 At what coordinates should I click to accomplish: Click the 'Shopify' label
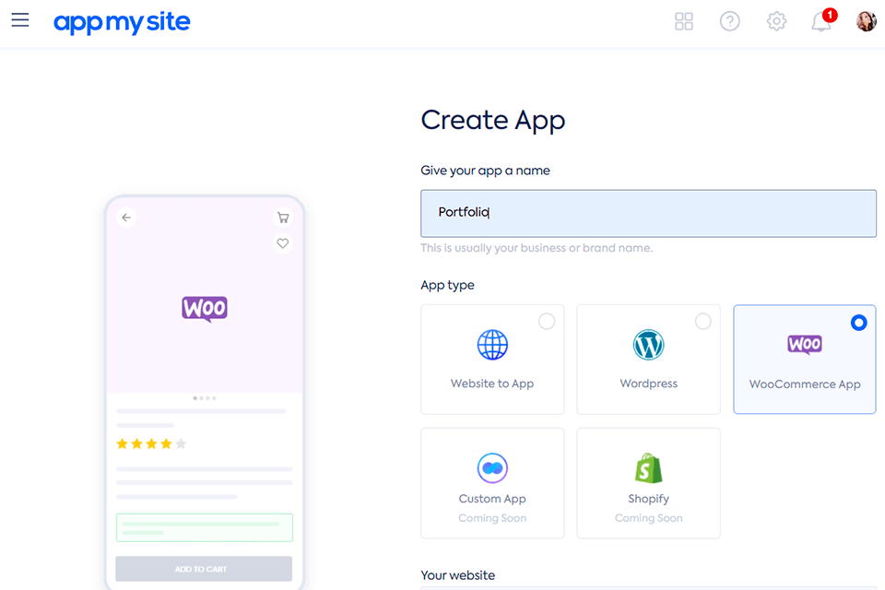click(648, 499)
